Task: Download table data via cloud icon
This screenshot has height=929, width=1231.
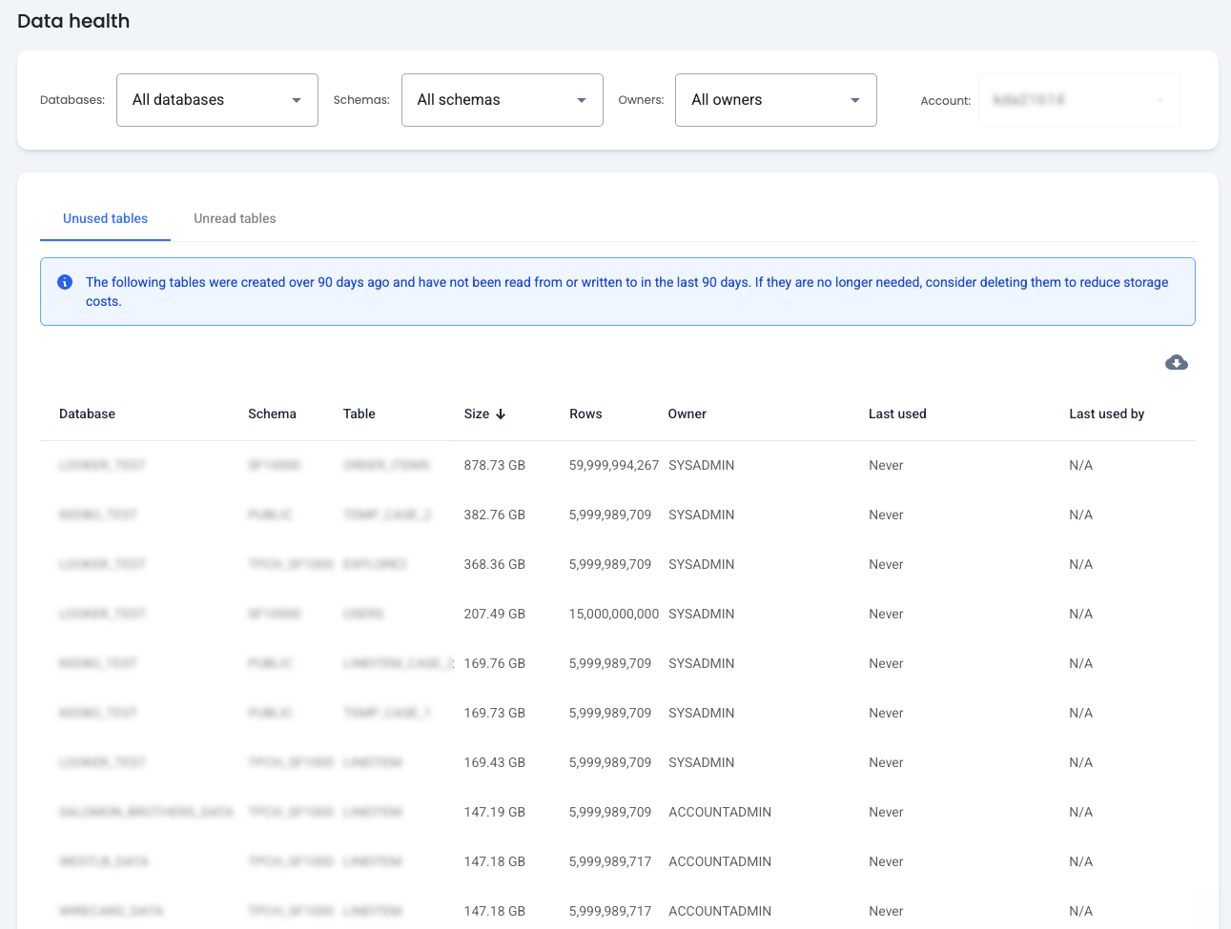Action: click(x=1176, y=362)
